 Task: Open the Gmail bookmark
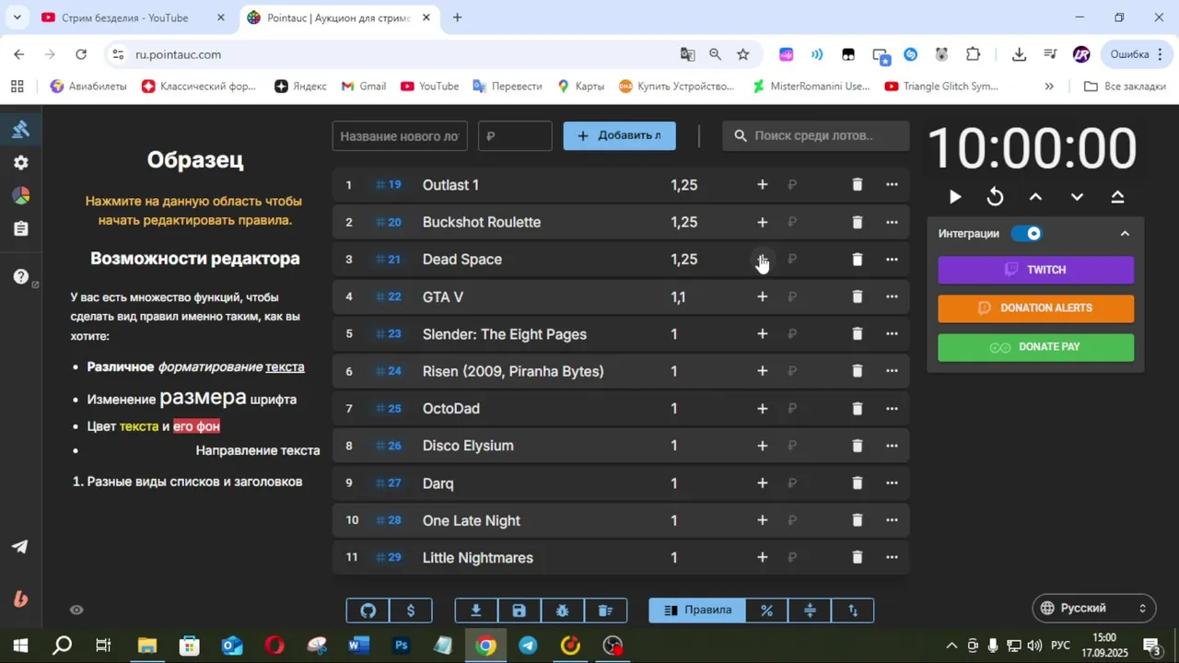363,86
